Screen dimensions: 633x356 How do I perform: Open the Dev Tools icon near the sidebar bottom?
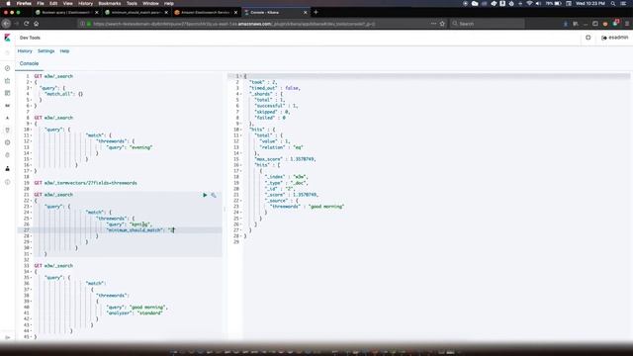[x=7, y=169]
